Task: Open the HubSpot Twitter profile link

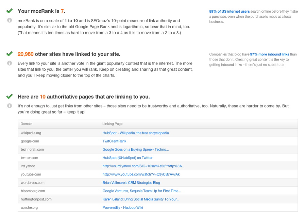Action: pyautogui.click(x=128, y=158)
